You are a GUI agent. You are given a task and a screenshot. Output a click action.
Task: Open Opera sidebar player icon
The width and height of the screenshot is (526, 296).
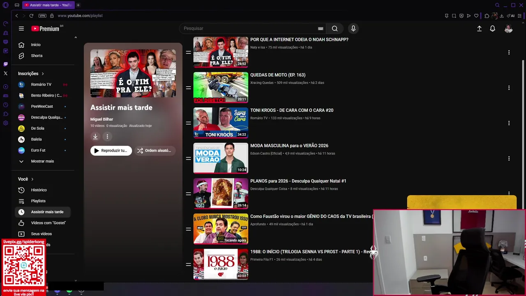(x=5, y=87)
